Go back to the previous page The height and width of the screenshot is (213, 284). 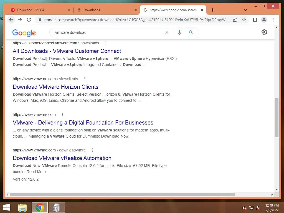tap(11, 20)
